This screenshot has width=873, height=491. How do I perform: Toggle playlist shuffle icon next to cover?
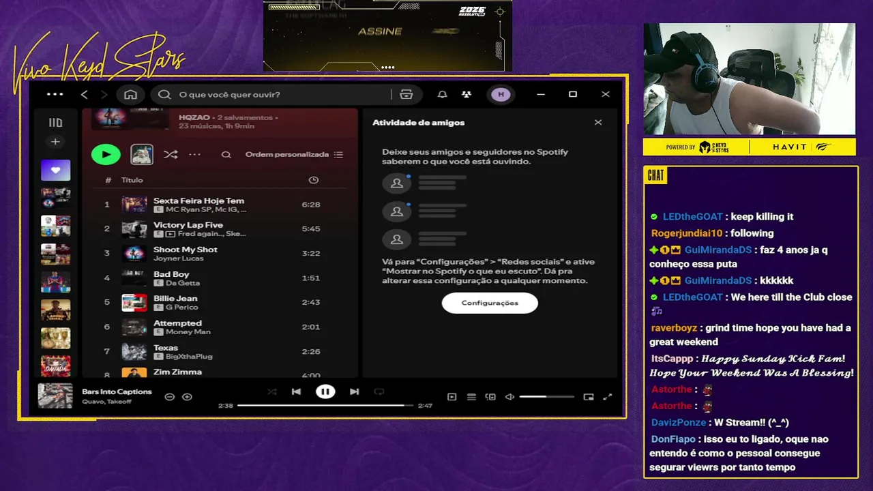point(171,155)
